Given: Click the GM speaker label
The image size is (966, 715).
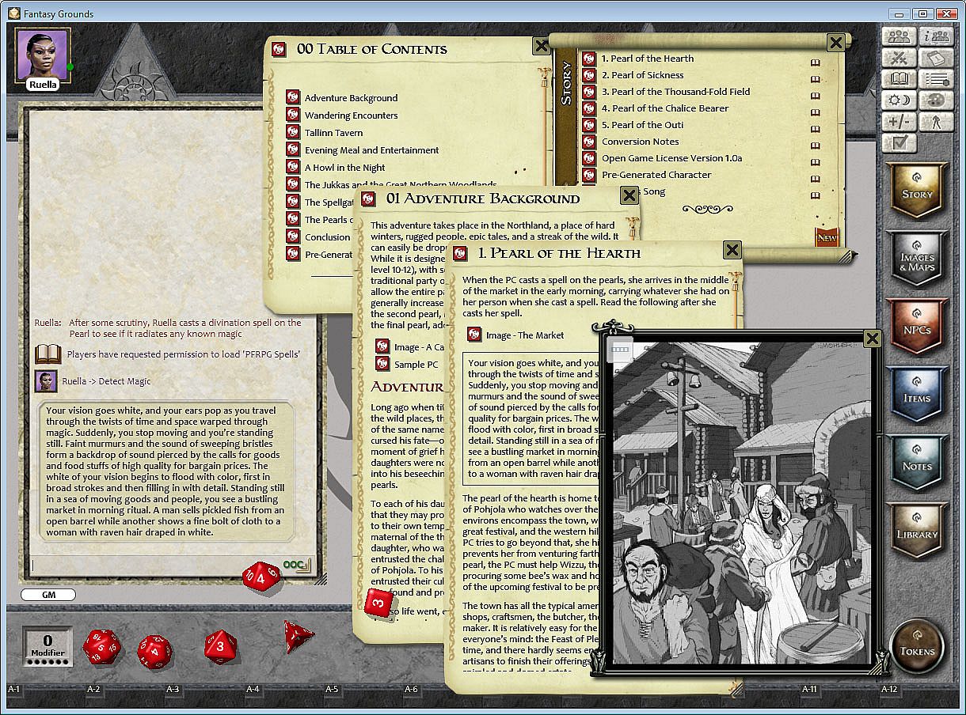Looking at the screenshot, I should click(x=48, y=595).
